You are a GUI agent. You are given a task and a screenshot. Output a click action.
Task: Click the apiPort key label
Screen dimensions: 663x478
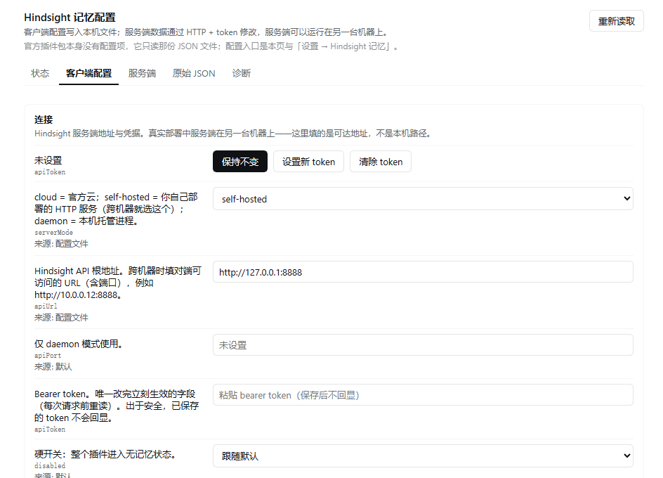pyautogui.click(x=48, y=356)
